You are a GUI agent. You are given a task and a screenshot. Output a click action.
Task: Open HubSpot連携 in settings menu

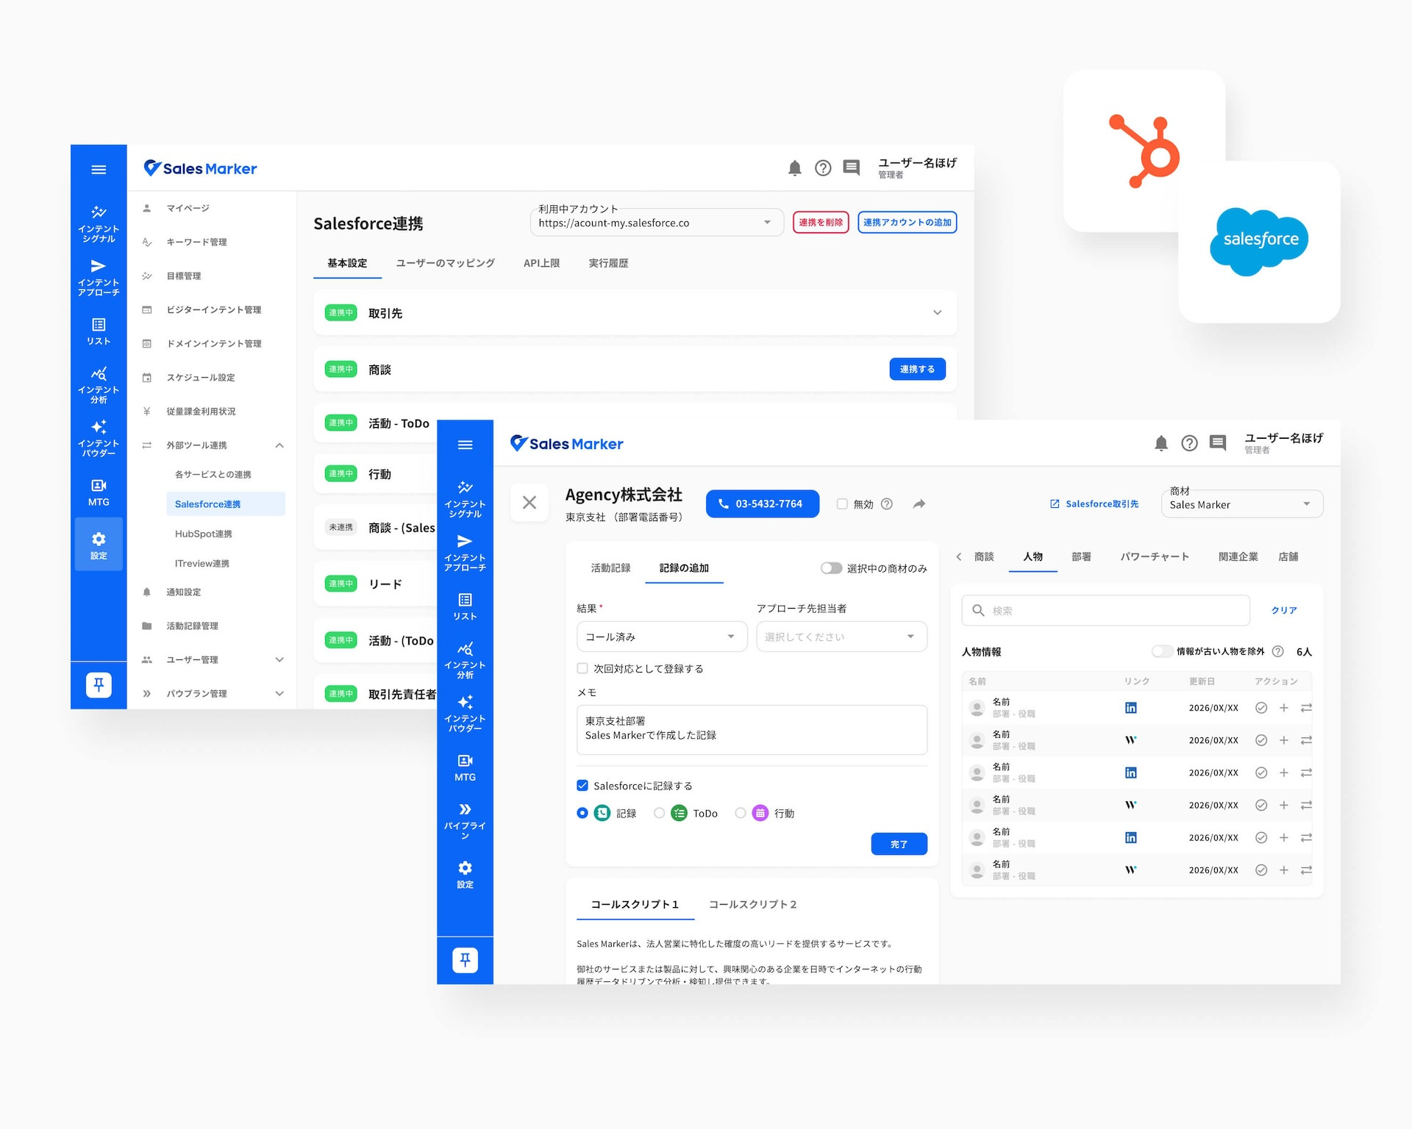coord(204,534)
